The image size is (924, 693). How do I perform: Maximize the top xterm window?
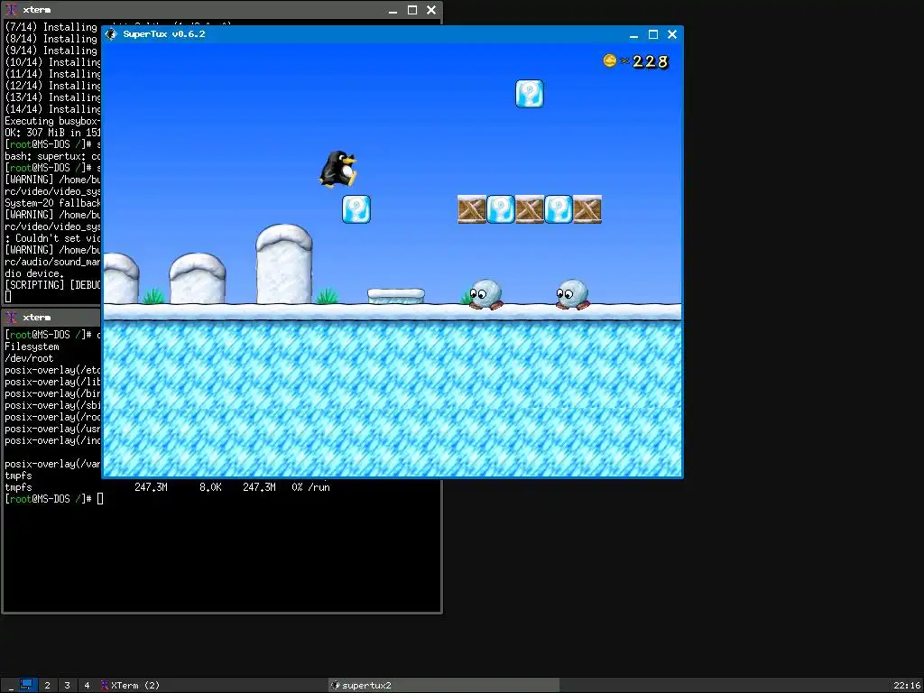(412, 10)
